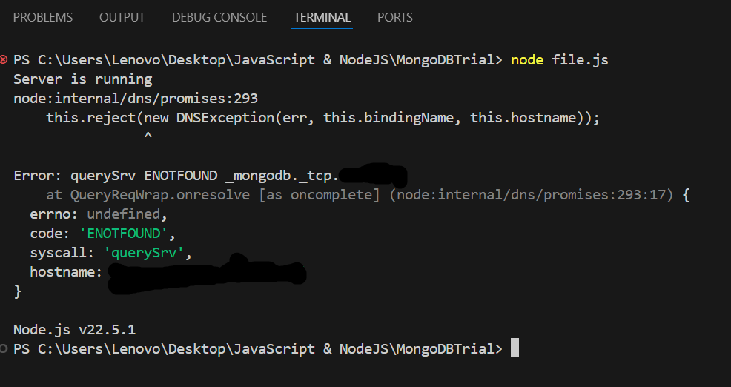Show the PORTS tab
The width and height of the screenshot is (731, 387).
tap(394, 17)
